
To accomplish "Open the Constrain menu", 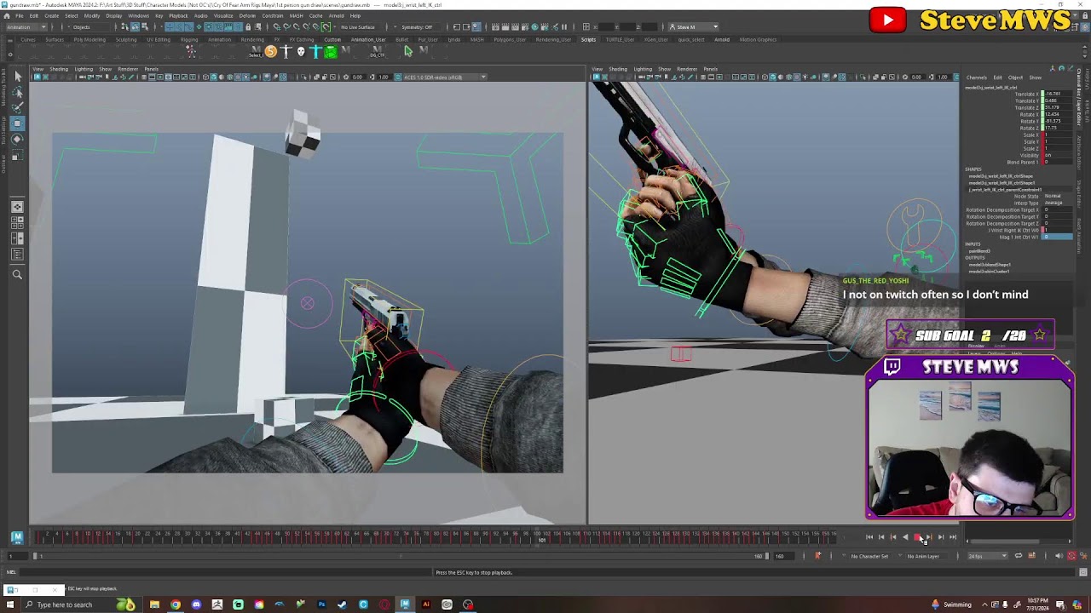I will 273,15.
